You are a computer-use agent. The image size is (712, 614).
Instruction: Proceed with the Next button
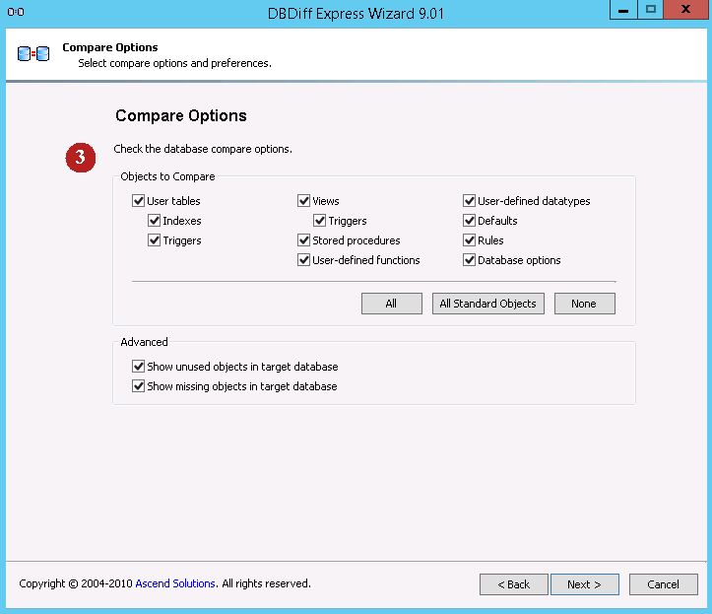click(x=584, y=584)
